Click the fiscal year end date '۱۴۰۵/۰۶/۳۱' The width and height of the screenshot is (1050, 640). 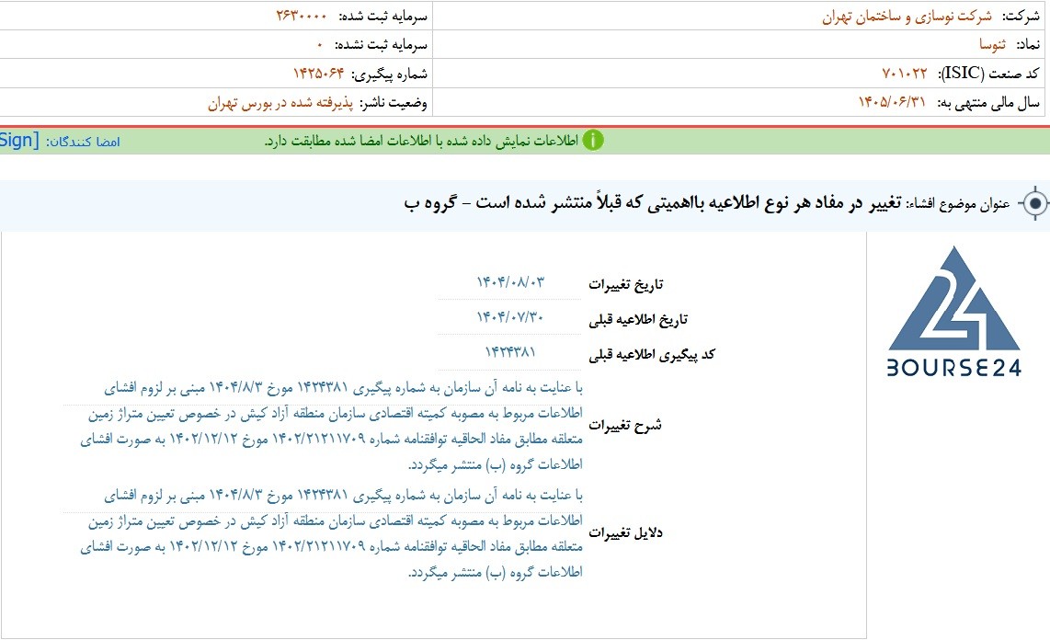click(892, 102)
